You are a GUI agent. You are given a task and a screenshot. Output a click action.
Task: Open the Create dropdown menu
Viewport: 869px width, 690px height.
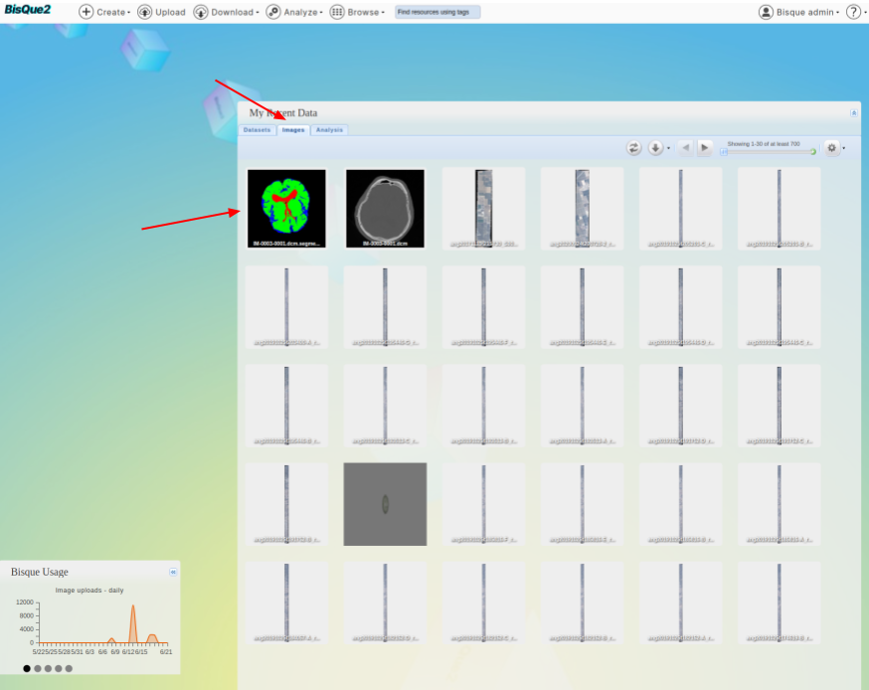point(104,12)
